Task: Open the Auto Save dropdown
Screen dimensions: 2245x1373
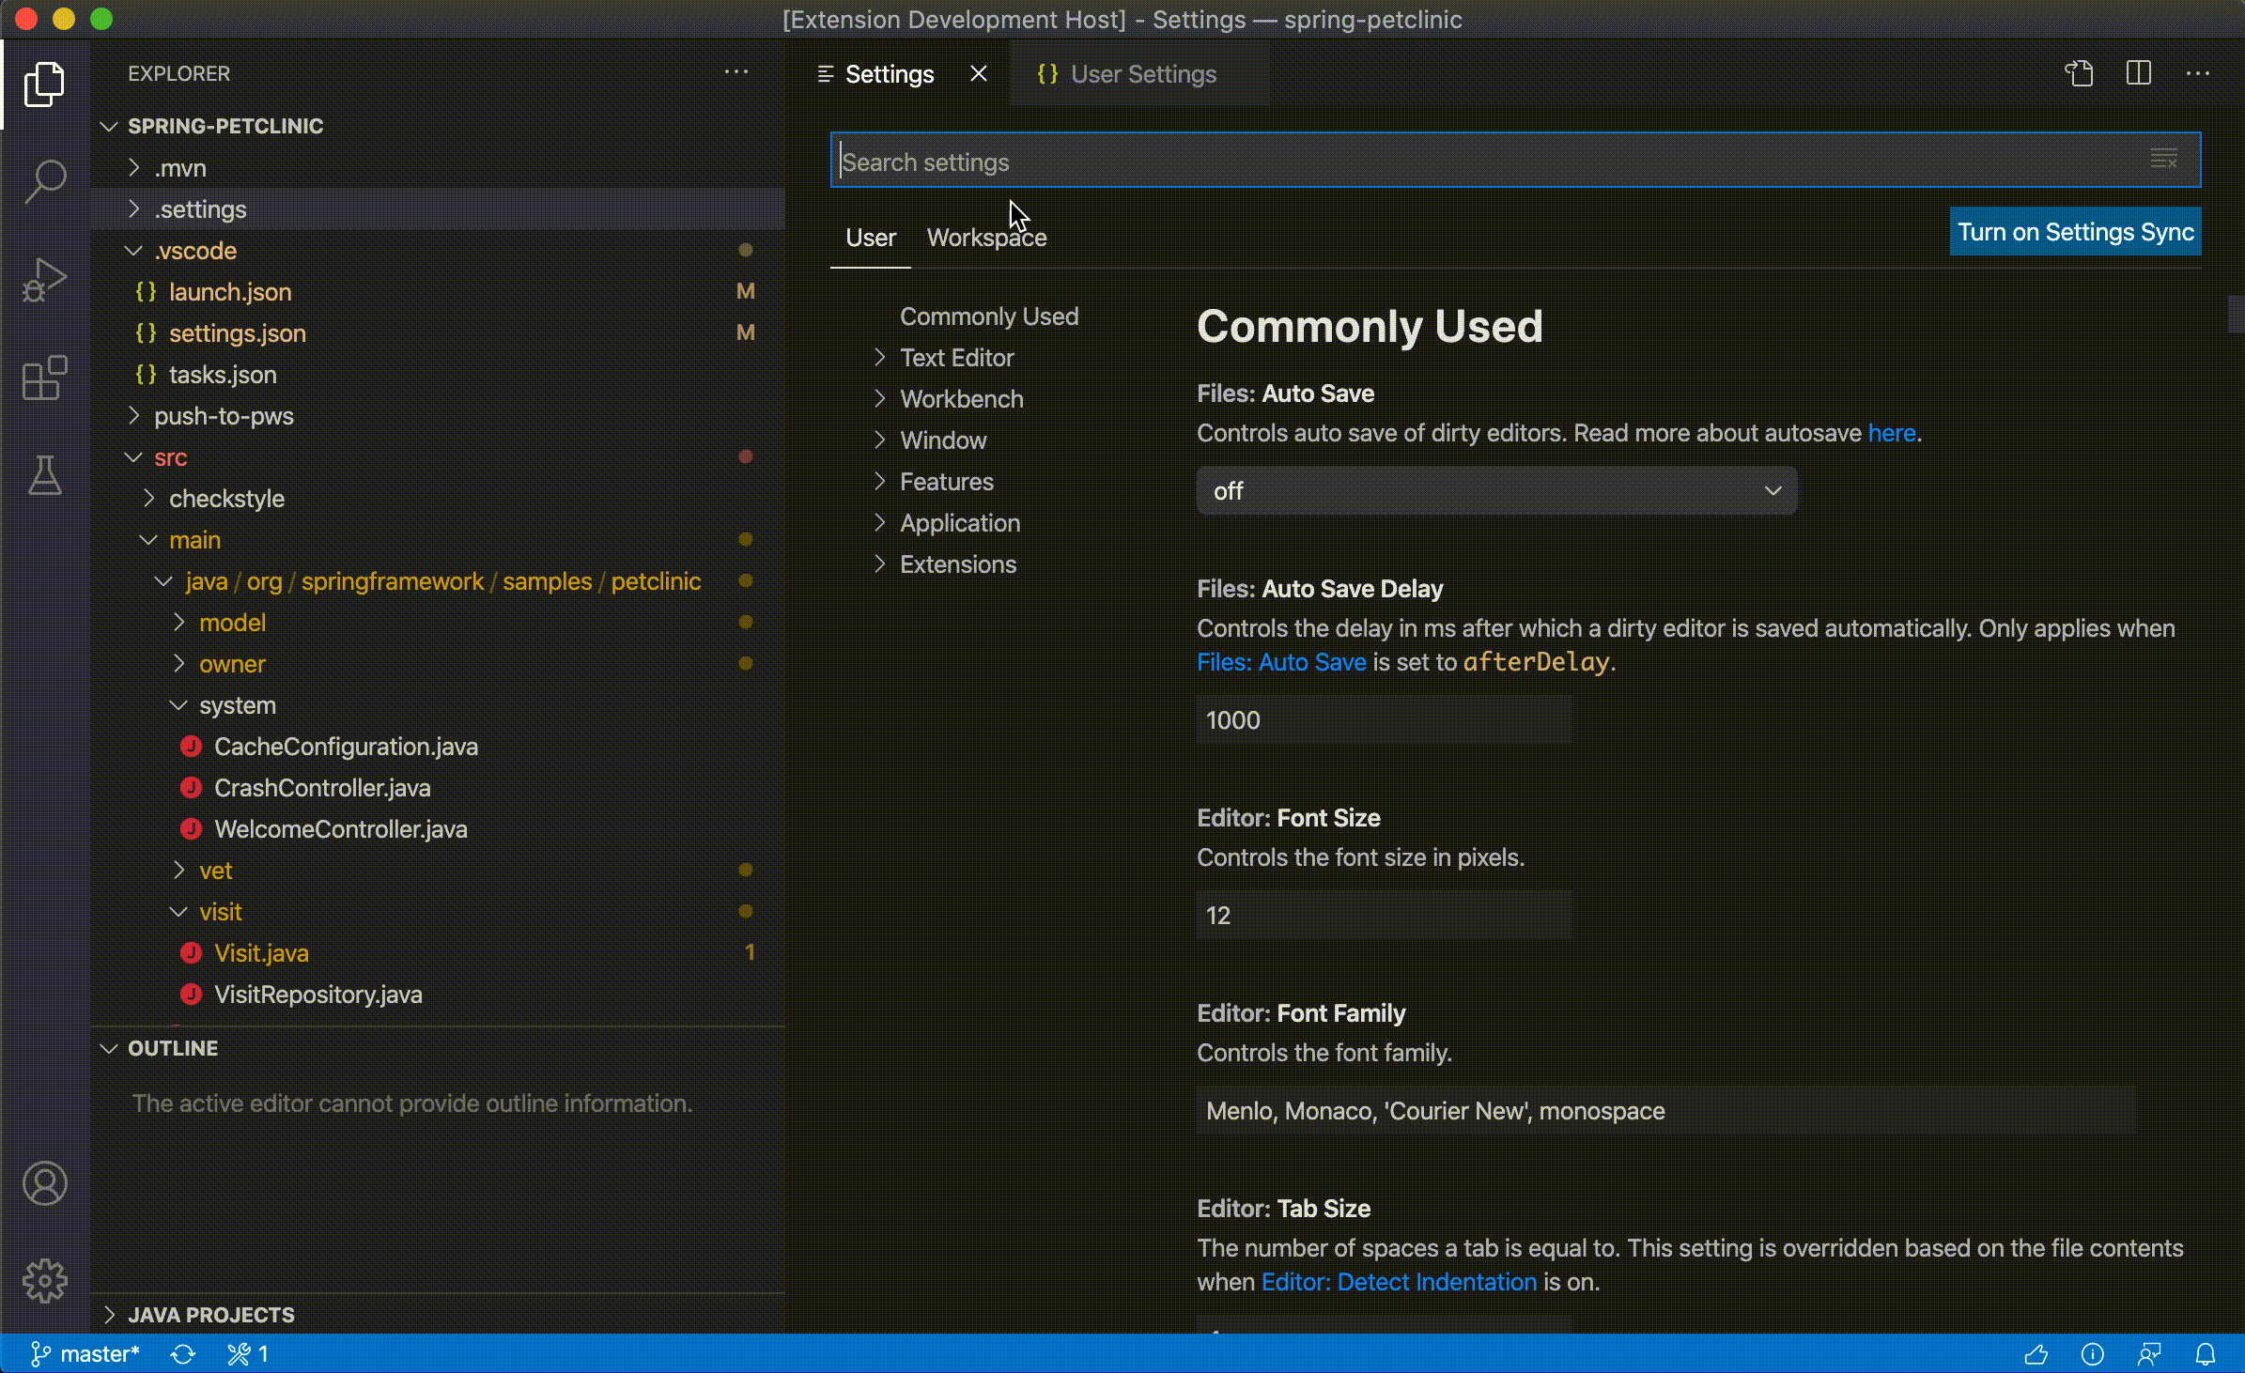Action: tap(1496, 491)
